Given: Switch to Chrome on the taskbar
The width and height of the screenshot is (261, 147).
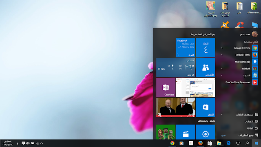Looking at the screenshot, I should [x=172, y=143].
